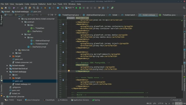Click the green Run play button
The image size is (186, 105).
(76, 8)
